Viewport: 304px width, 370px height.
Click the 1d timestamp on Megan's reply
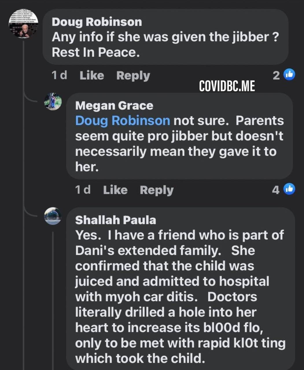coord(83,190)
